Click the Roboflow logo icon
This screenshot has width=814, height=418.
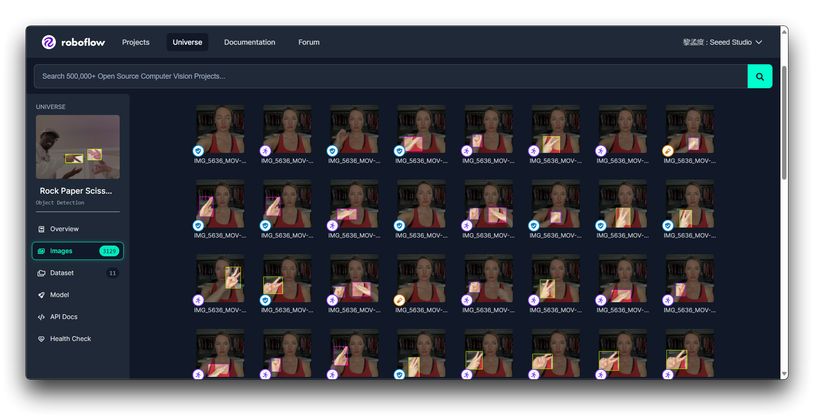point(49,42)
